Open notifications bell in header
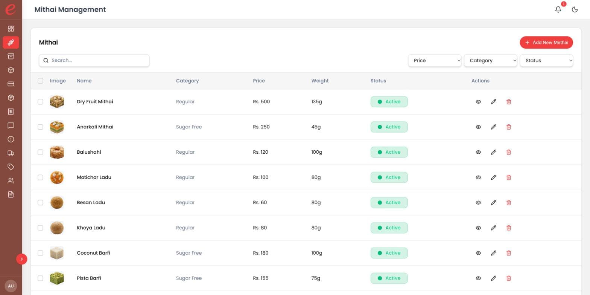Viewport: 590px width, 295px height. pyautogui.click(x=558, y=9)
